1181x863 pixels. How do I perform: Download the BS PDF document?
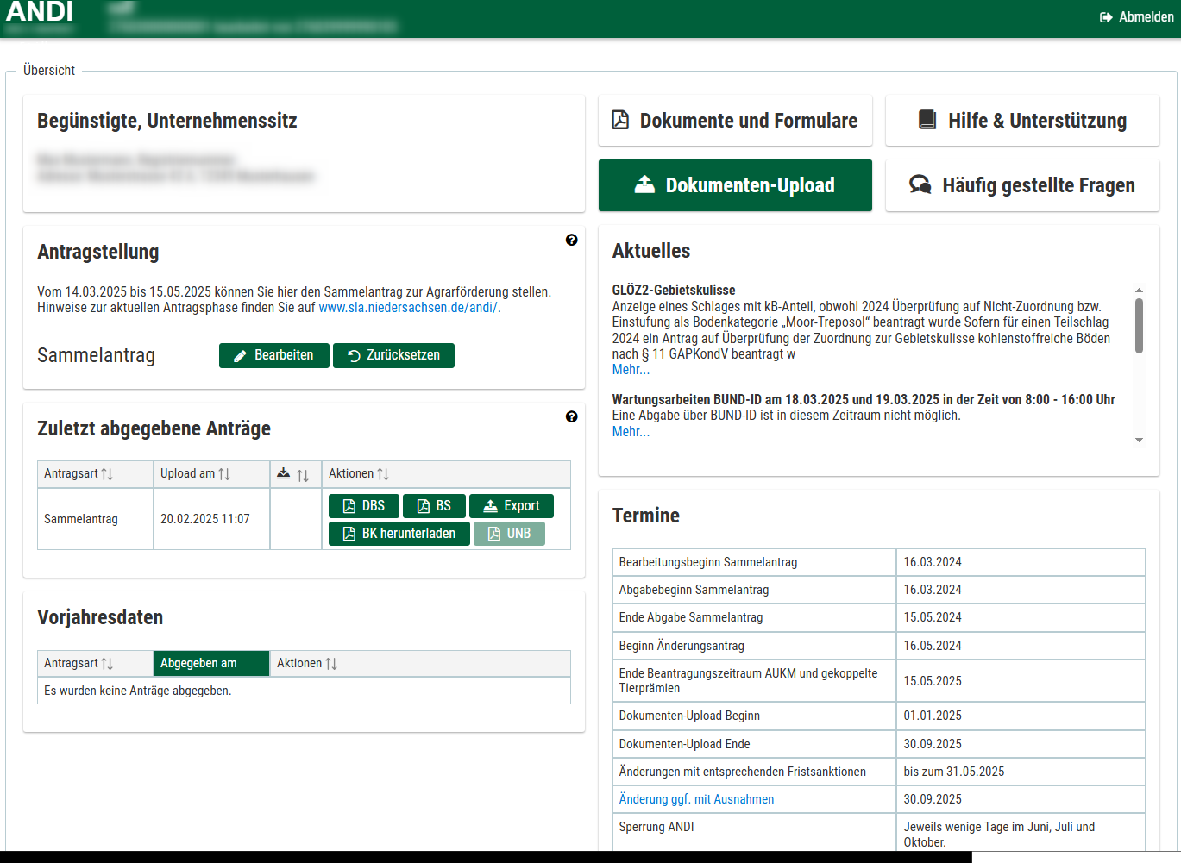pyautogui.click(x=434, y=506)
